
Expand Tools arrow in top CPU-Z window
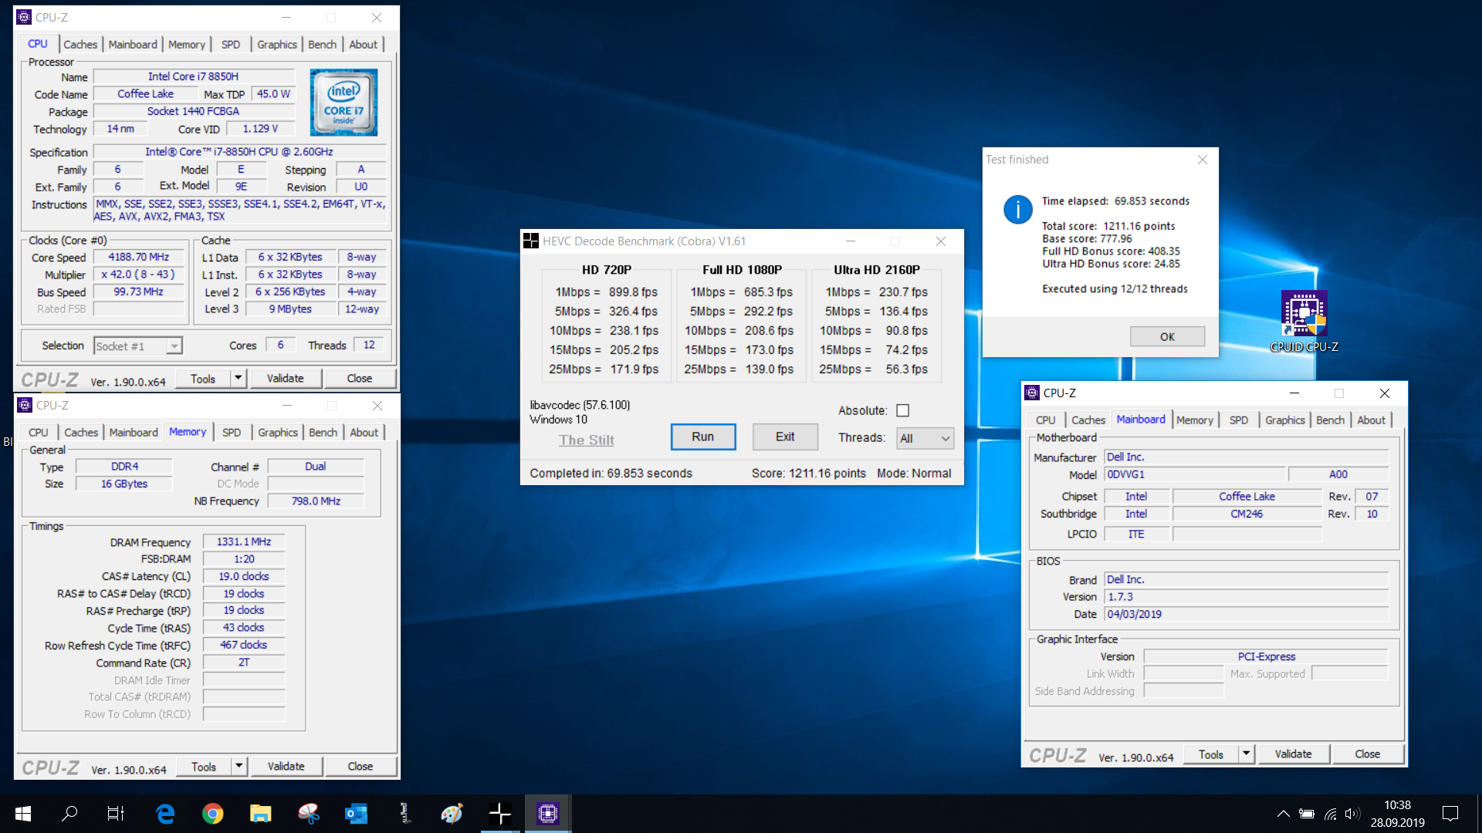tap(239, 378)
